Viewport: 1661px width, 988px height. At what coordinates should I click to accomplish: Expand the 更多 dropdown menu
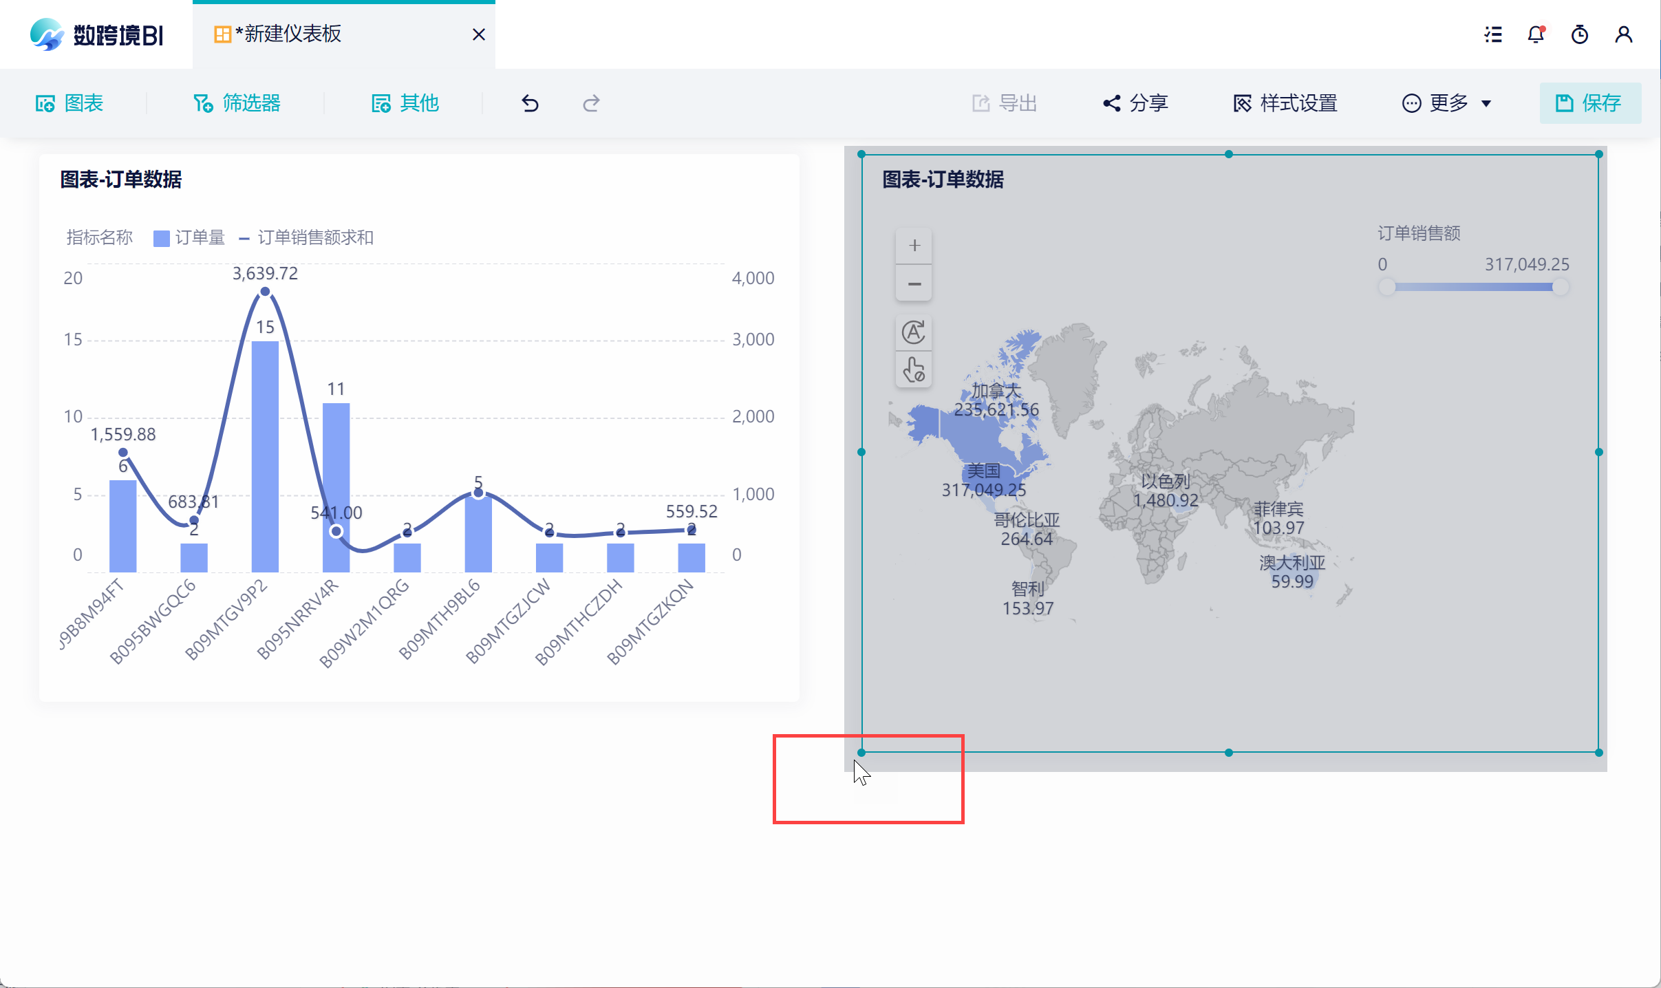point(1448,103)
